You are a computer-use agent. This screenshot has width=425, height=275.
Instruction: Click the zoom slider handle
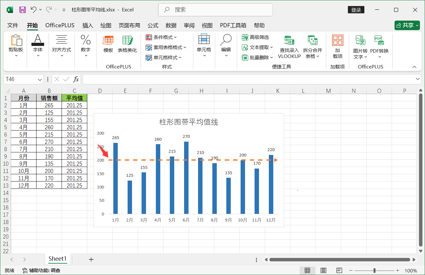pyautogui.click(x=375, y=271)
